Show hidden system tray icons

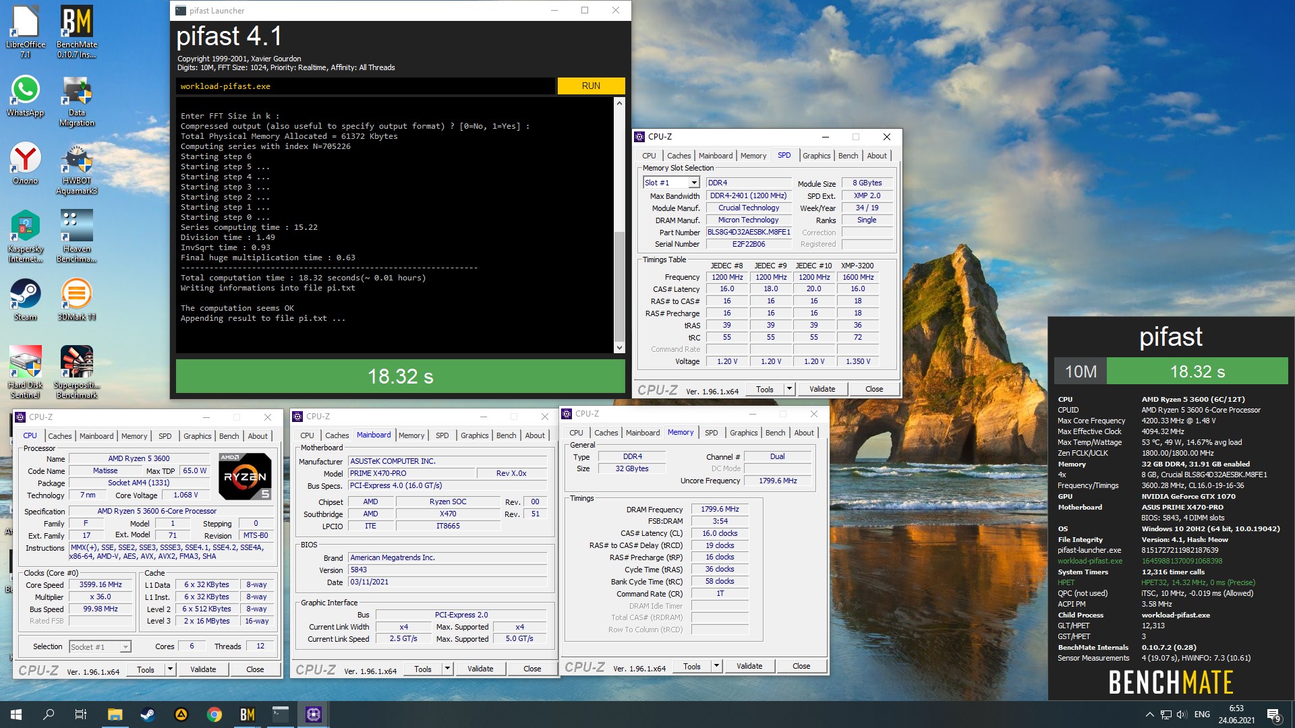(1149, 715)
